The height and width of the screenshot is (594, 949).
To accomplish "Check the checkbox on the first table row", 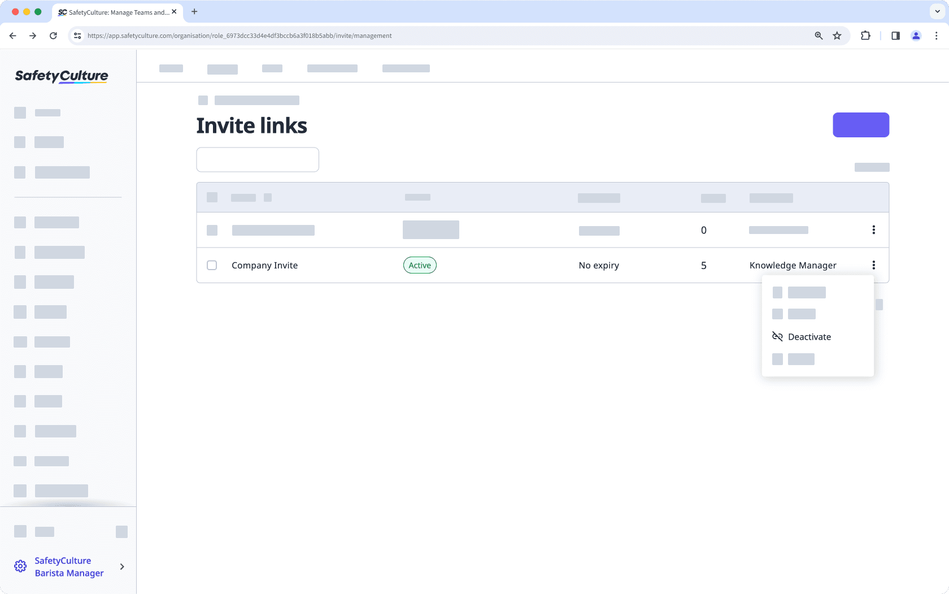I will click(x=212, y=230).
